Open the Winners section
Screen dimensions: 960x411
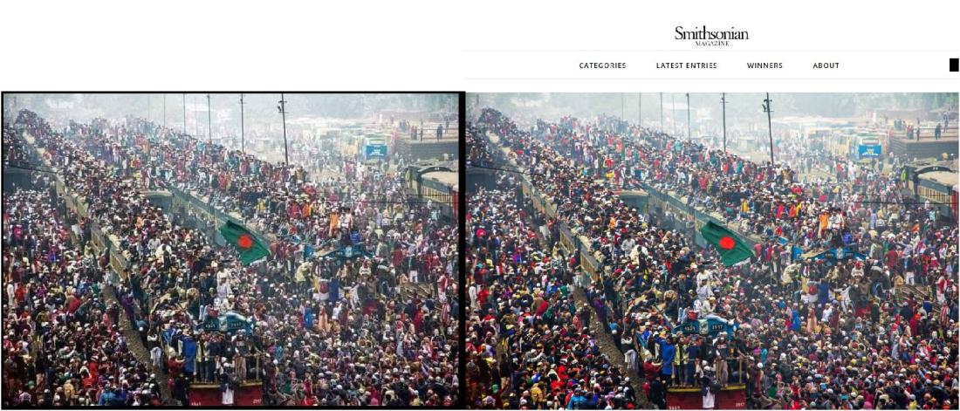point(765,65)
